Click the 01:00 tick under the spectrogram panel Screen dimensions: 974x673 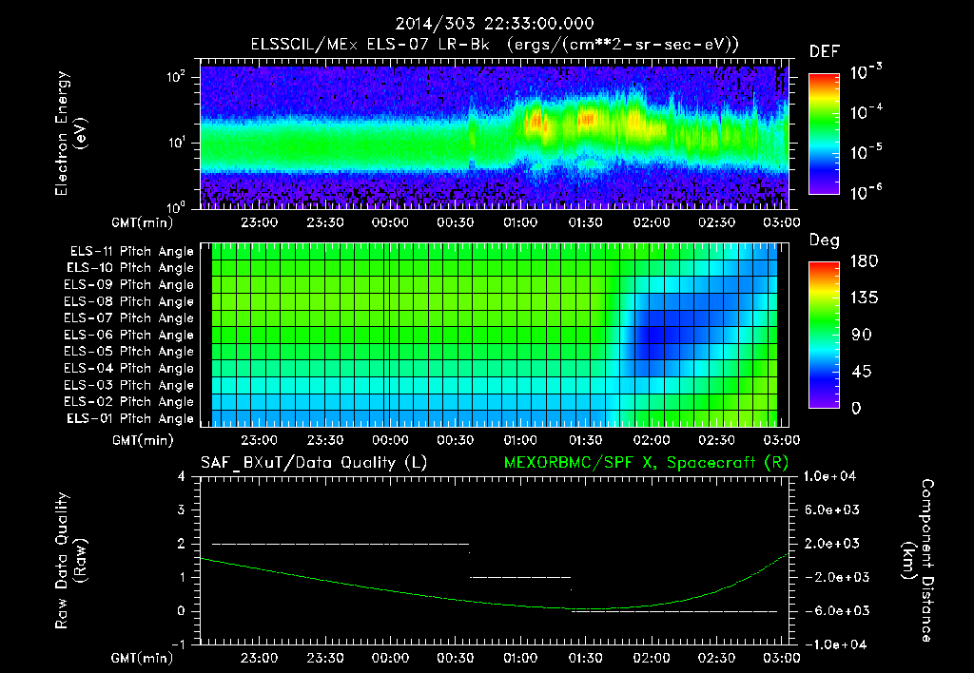pos(520,222)
